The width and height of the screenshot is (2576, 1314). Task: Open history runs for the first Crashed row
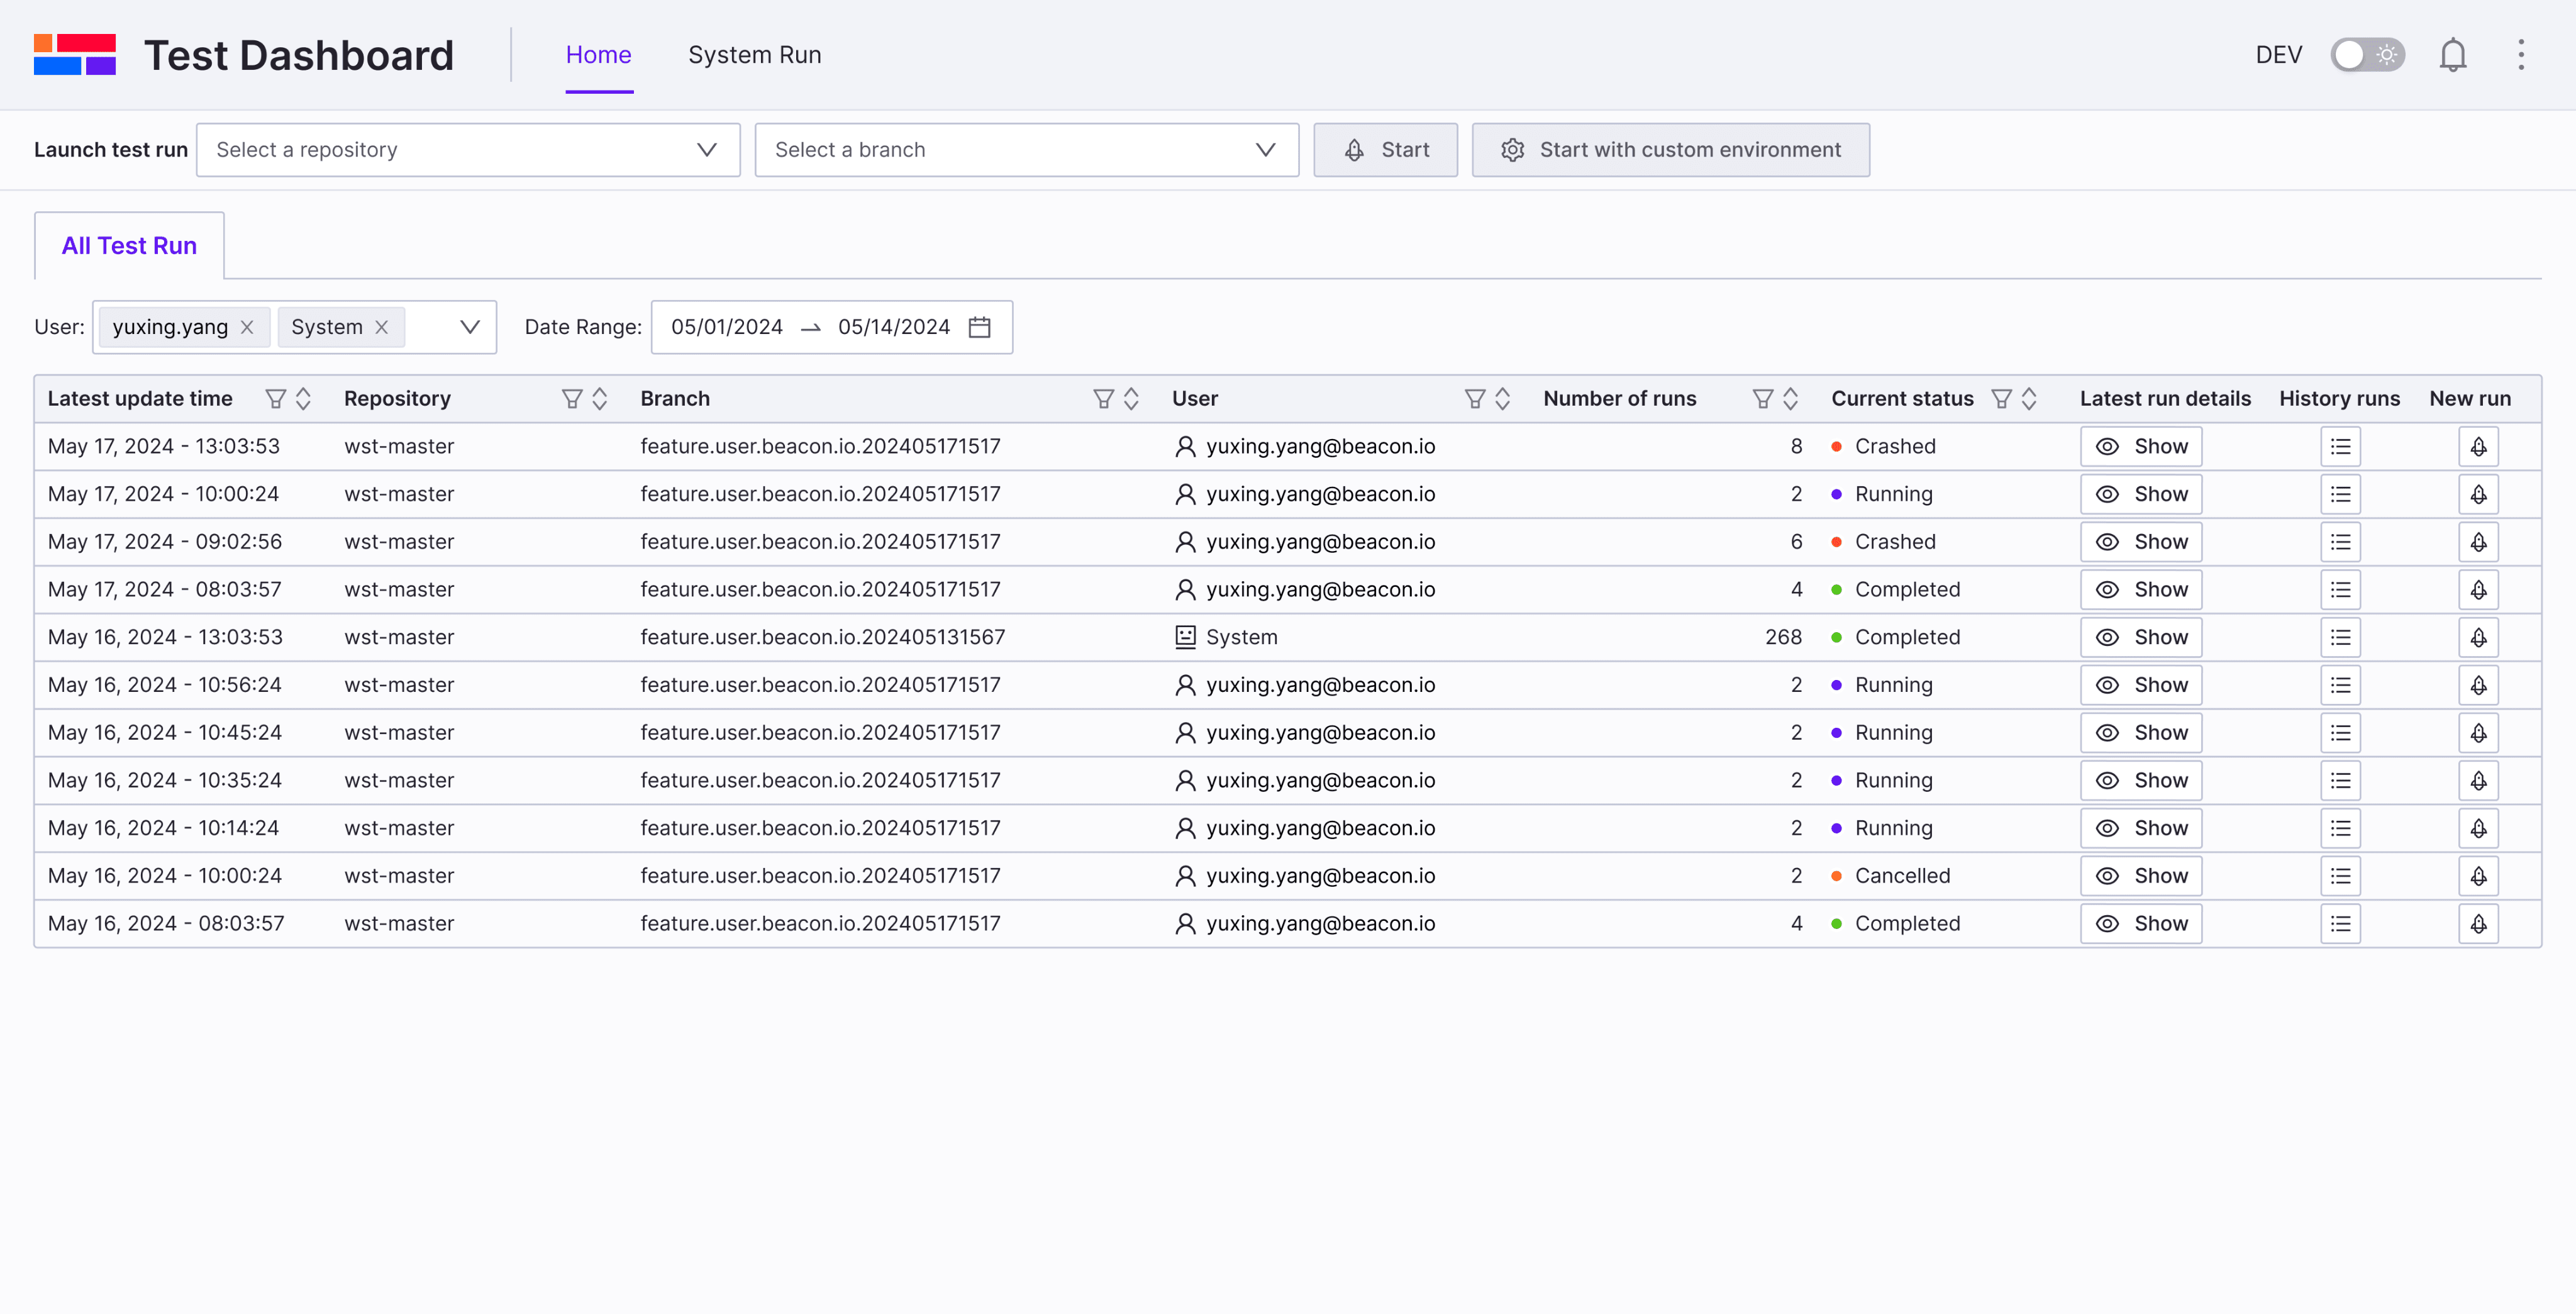click(x=2340, y=446)
